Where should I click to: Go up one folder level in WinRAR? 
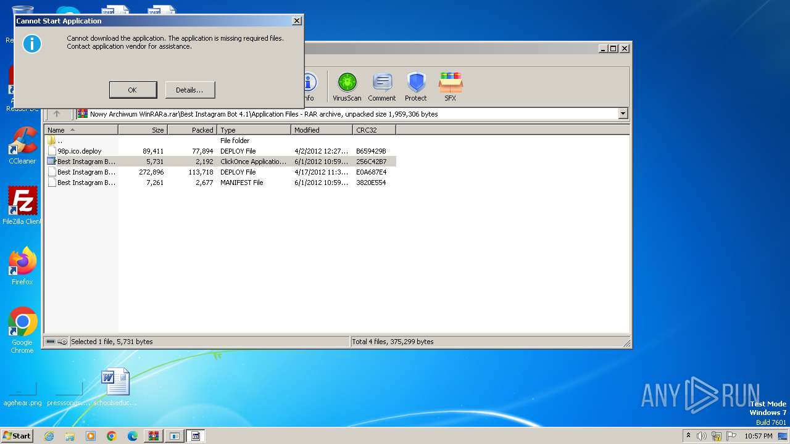[57, 113]
